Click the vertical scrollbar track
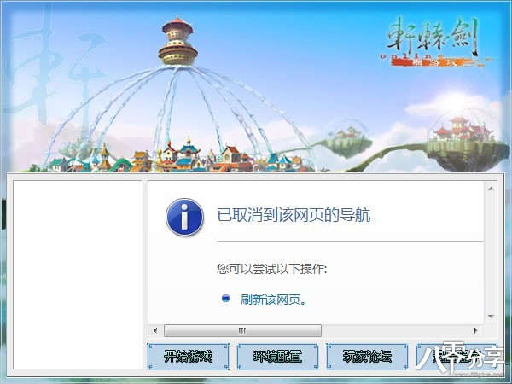 491,252
